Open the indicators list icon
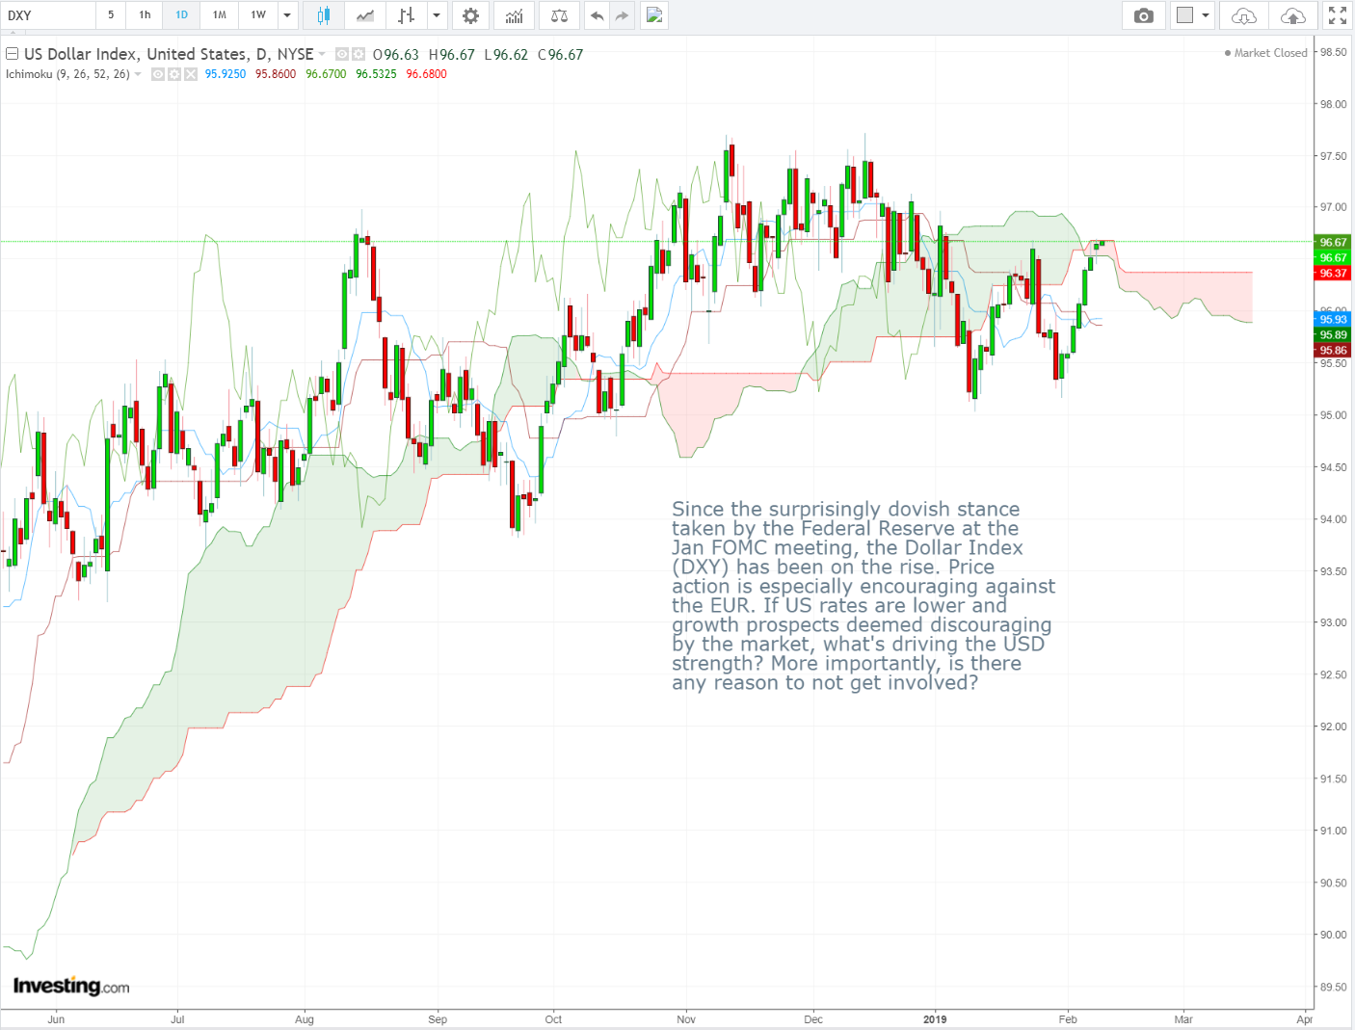This screenshot has height=1030, width=1355. (x=515, y=15)
